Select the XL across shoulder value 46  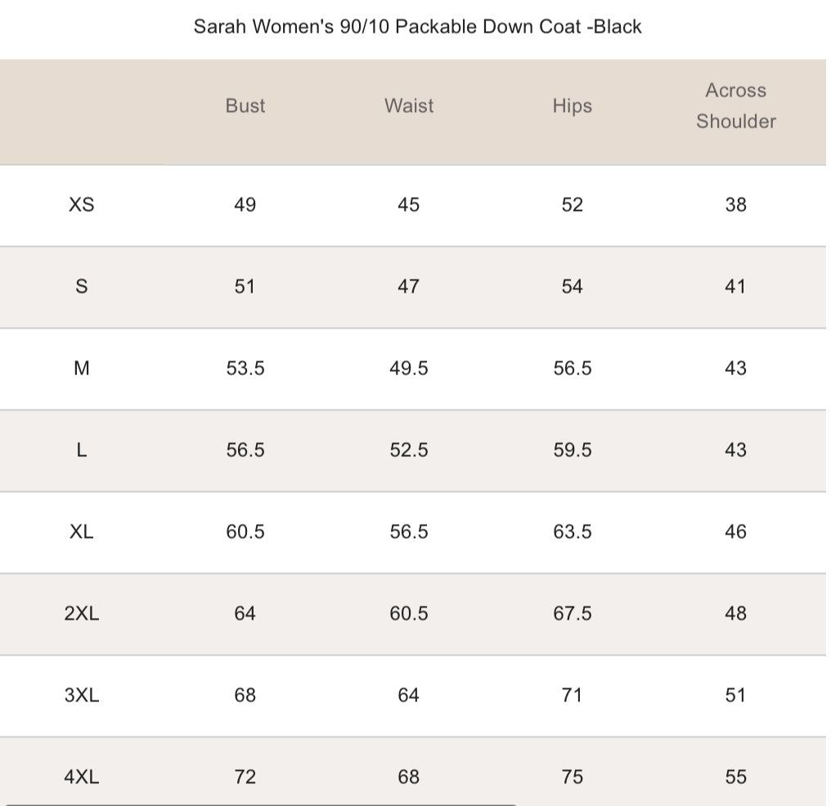click(x=735, y=532)
